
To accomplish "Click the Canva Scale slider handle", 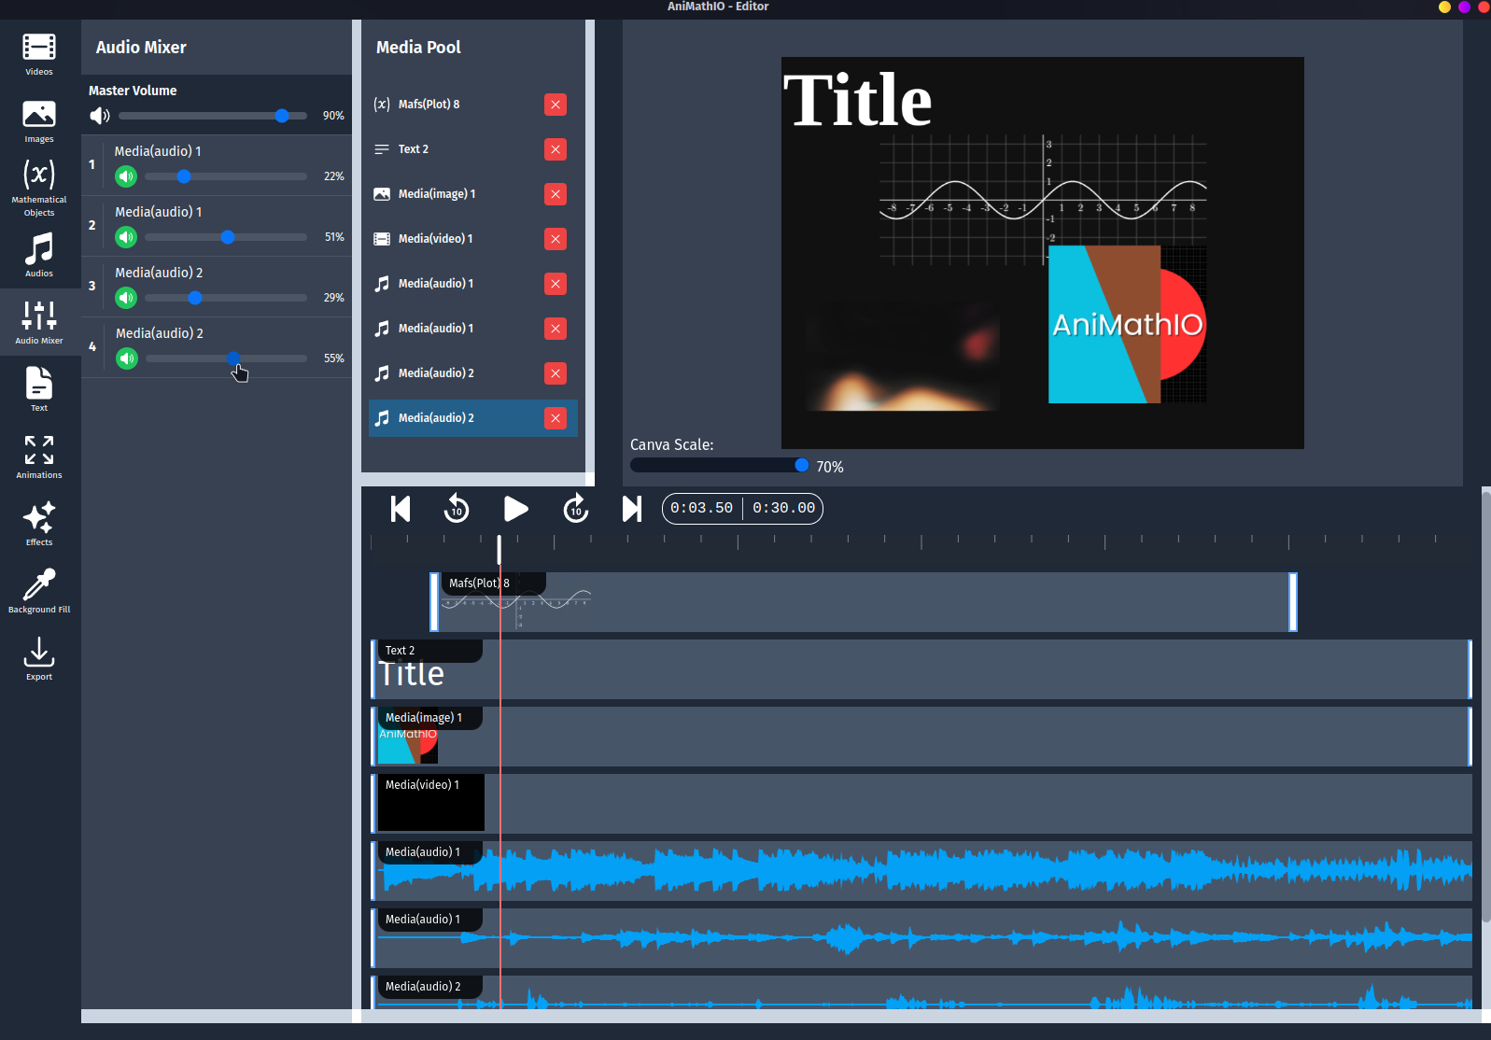I will pyautogui.click(x=801, y=465).
